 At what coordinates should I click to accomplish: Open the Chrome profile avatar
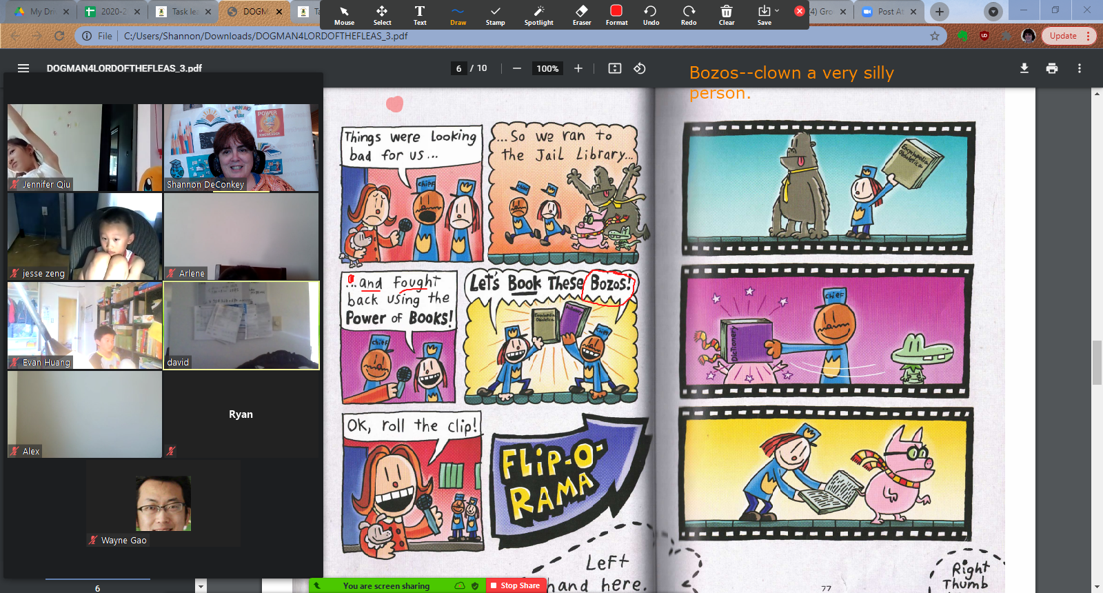pyautogui.click(x=1029, y=36)
